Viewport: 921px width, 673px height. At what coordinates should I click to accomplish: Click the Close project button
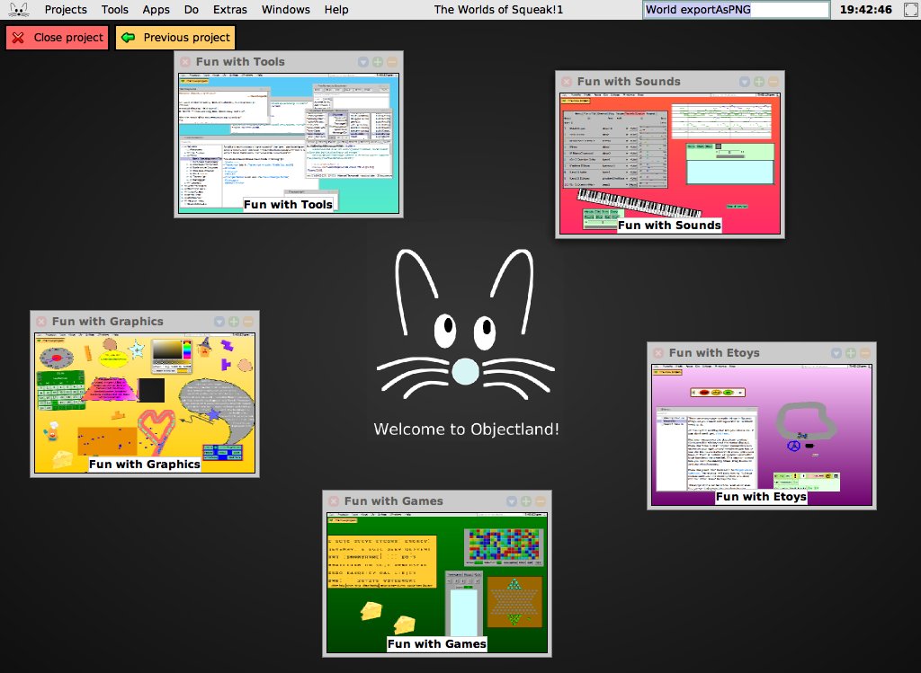[57, 38]
